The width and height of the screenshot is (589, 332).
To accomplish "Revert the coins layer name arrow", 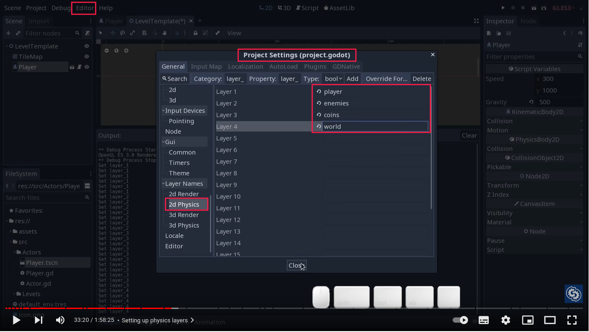I will point(319,115).
